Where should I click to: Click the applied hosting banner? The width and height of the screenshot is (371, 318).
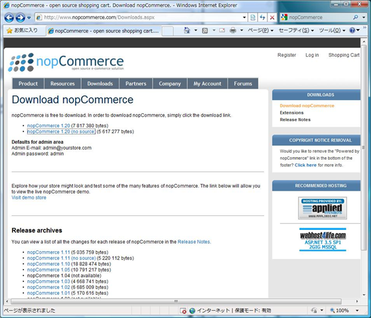click(323, 208)
